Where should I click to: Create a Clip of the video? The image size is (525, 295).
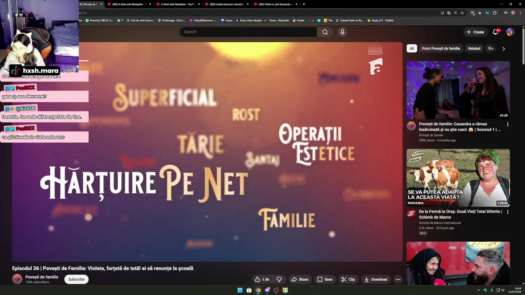(x=348, y=279)
